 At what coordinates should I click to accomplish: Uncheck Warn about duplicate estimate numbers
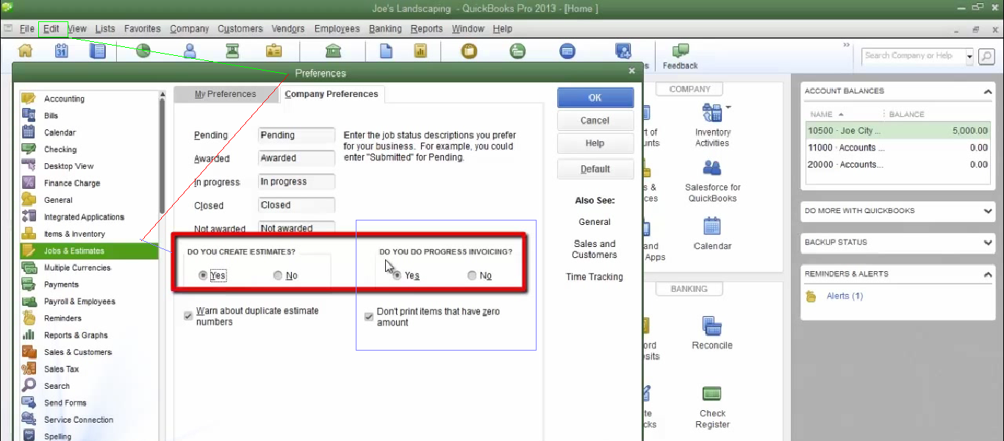[x=188, y=315]
